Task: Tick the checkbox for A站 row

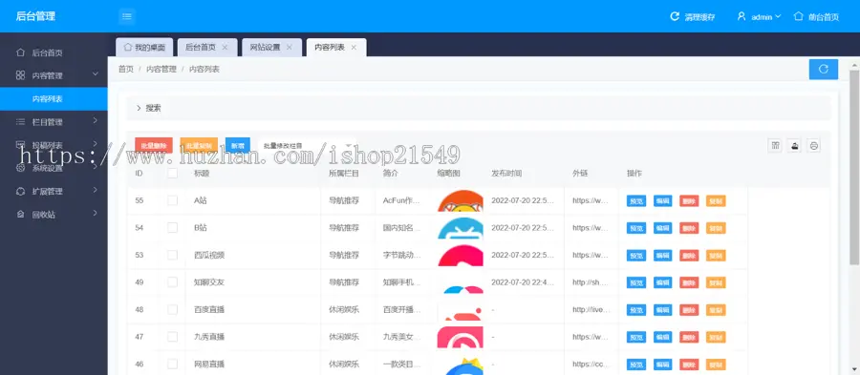Action: click(x=172, y=200)
